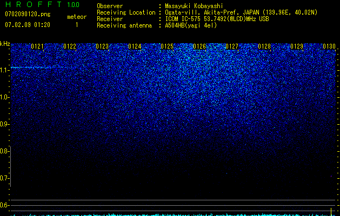Image resolution: width=340 pixels, height=216 pixels.
Task: Click the 0129 time marker
Action: [297, 46]
